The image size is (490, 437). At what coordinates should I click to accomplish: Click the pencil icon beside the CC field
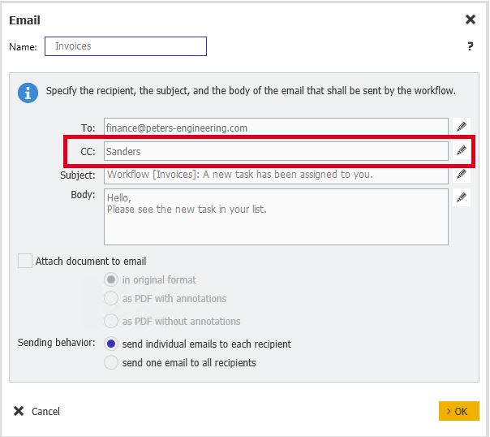462,150
